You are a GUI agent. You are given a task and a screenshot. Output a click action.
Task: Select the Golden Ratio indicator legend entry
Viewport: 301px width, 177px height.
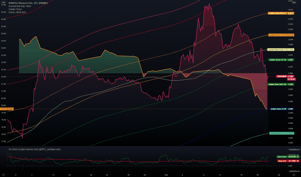[15, 9]
